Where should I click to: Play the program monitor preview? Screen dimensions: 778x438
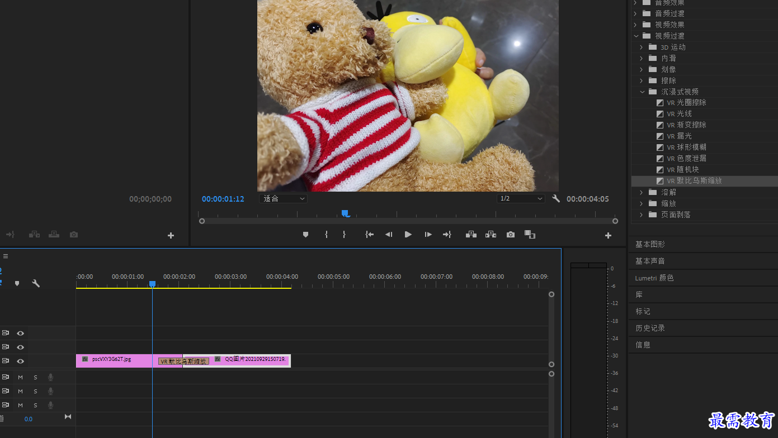(408, 235)
